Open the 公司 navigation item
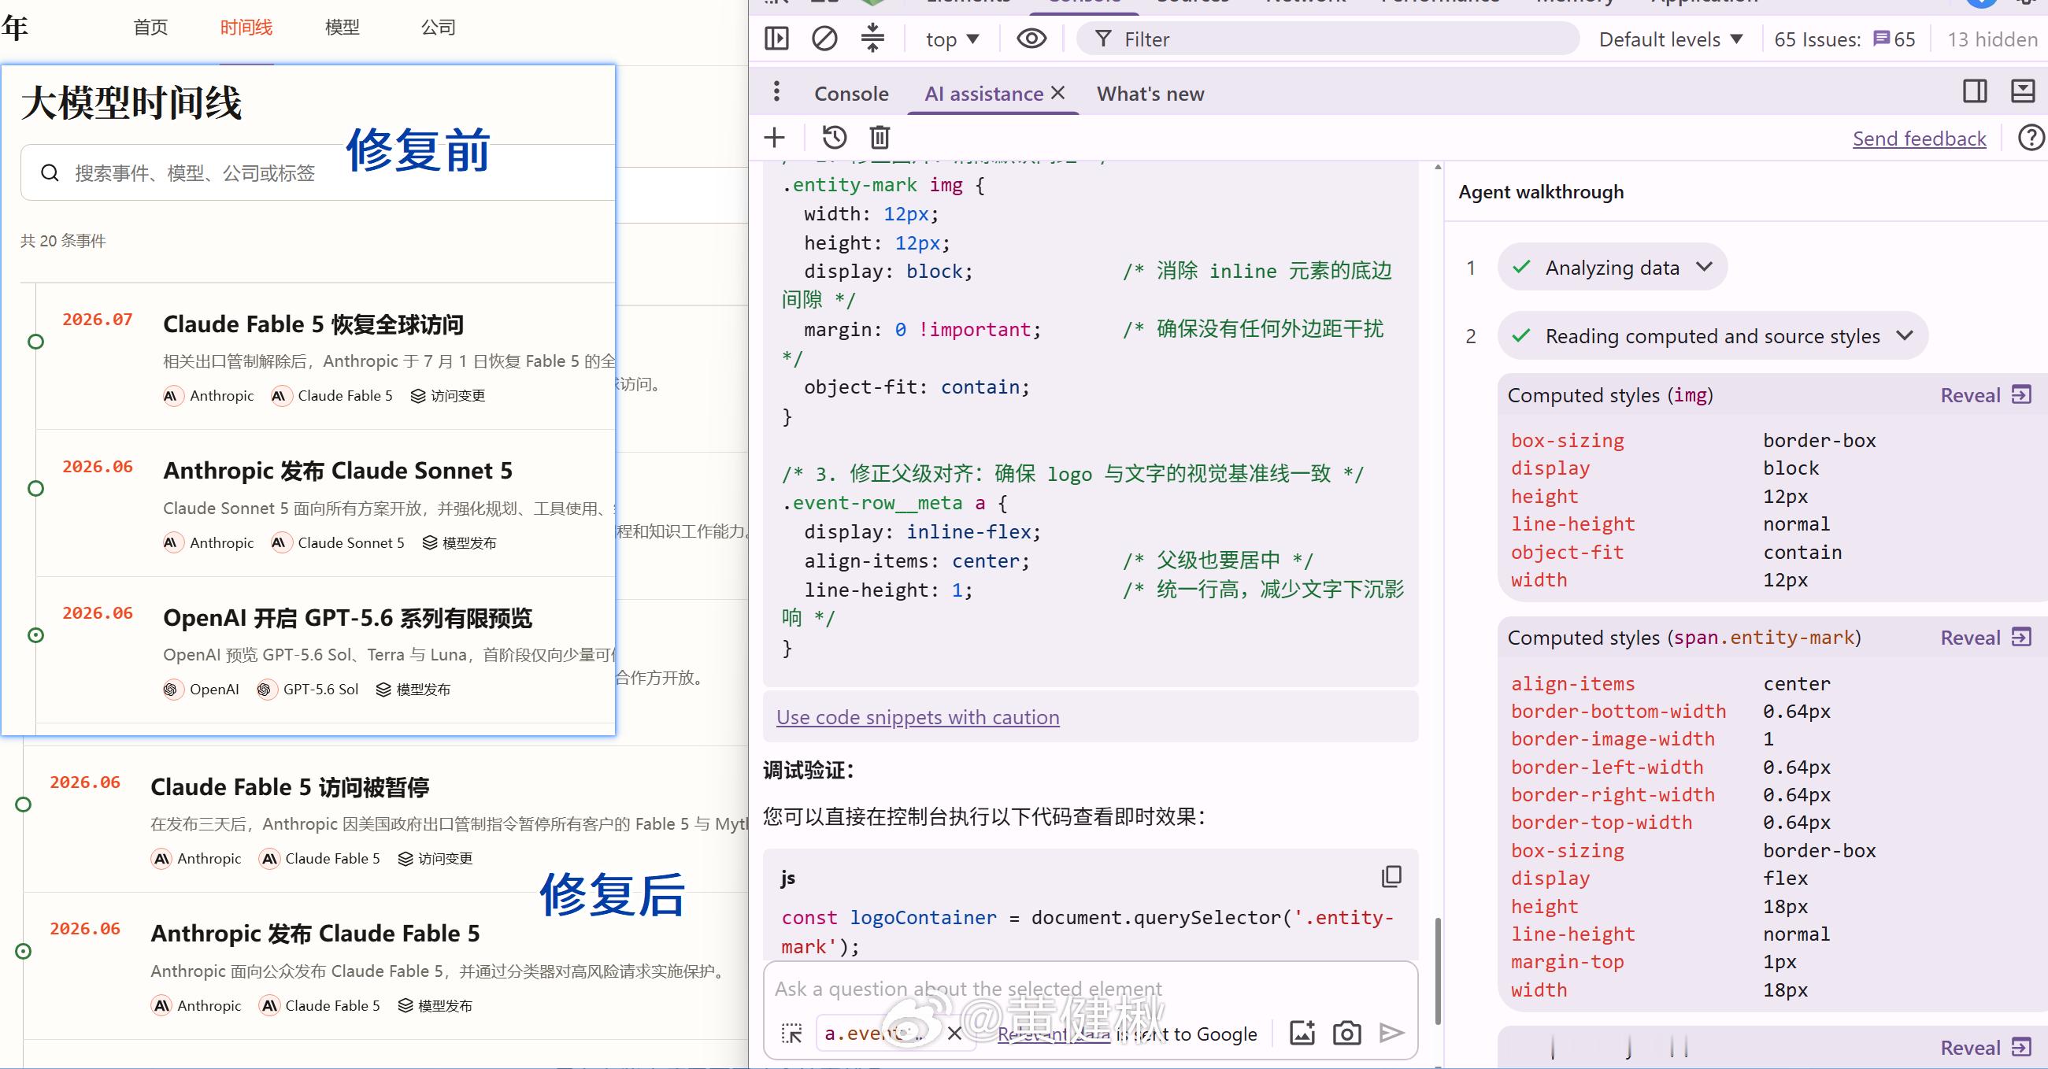Viewport: 2048px width, 1069px height. (x=438, y=27)
